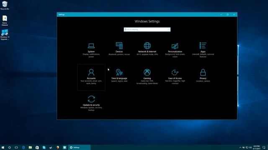Viewport: 268px width, 150px height.
Task: Open File Explorer from the taskbar
Action: (x=30, y=147)
